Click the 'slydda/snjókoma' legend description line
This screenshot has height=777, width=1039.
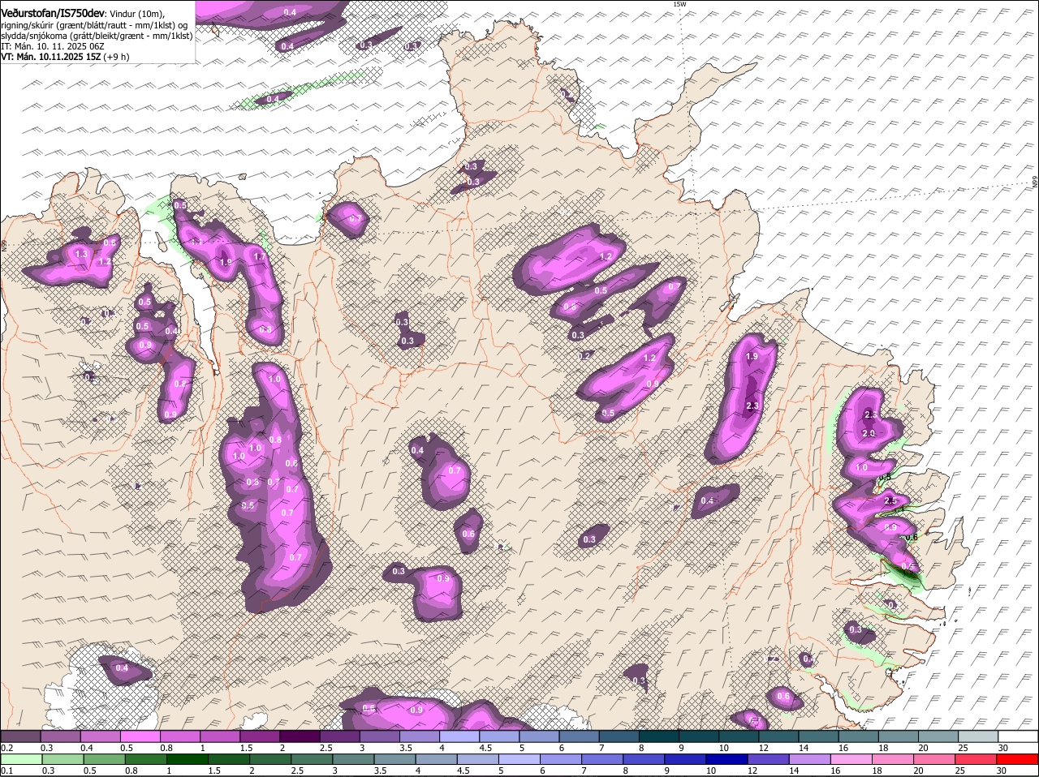tap(96, 36)
